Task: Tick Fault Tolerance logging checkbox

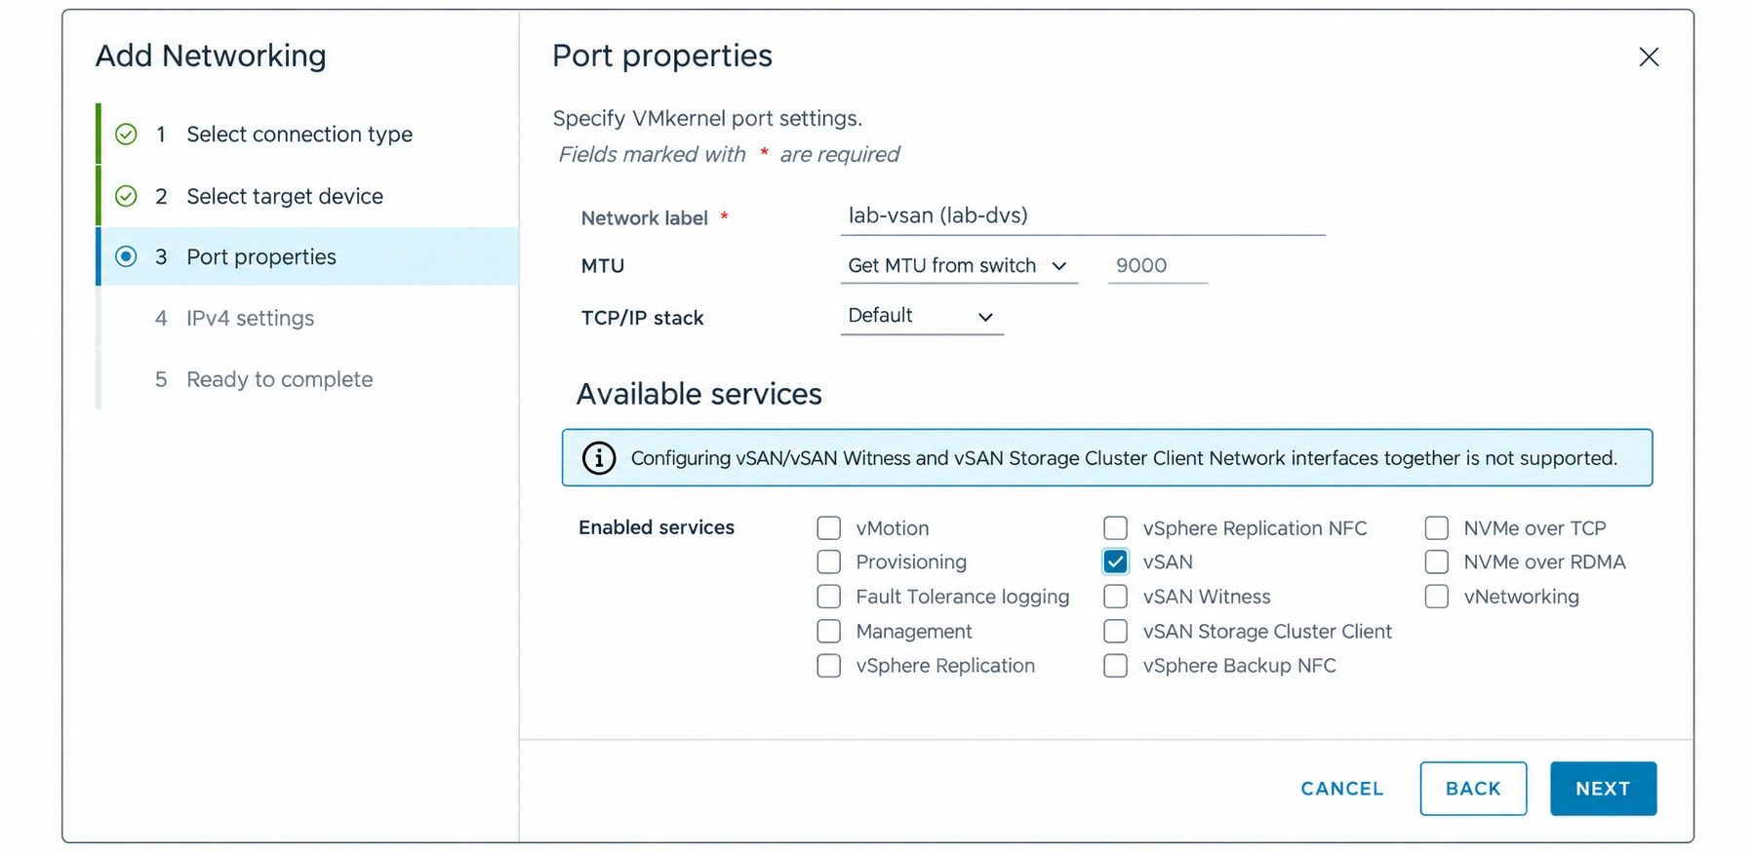Action: pos(828,596)
